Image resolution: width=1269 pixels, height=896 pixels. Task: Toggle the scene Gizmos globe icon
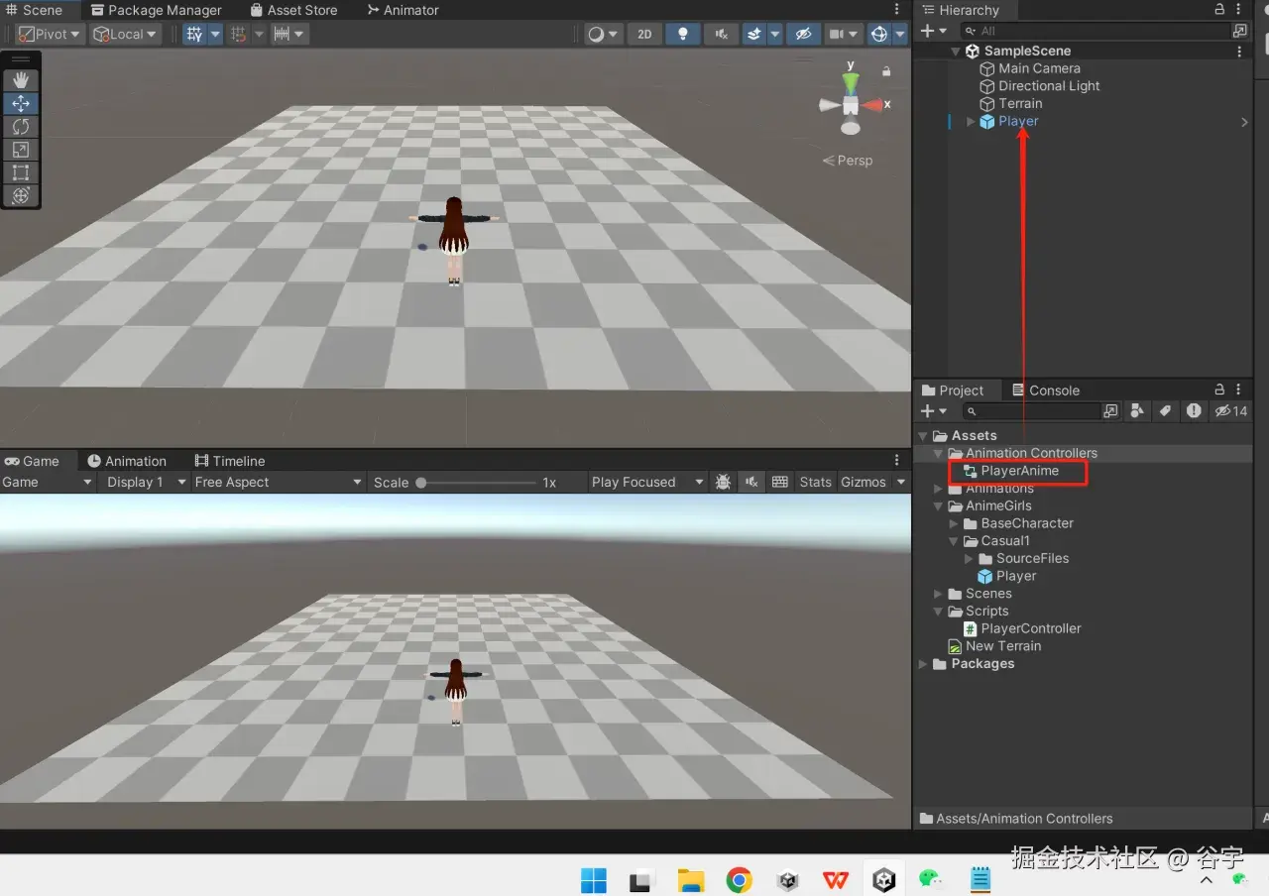click(878, 34)
